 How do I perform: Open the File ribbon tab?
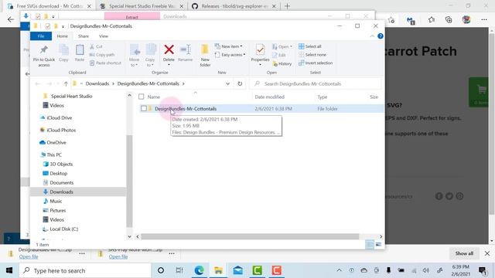tap(41, 36)
